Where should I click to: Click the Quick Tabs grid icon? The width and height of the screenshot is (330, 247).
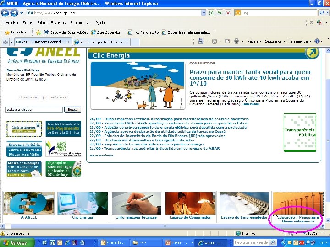[5, 42]
